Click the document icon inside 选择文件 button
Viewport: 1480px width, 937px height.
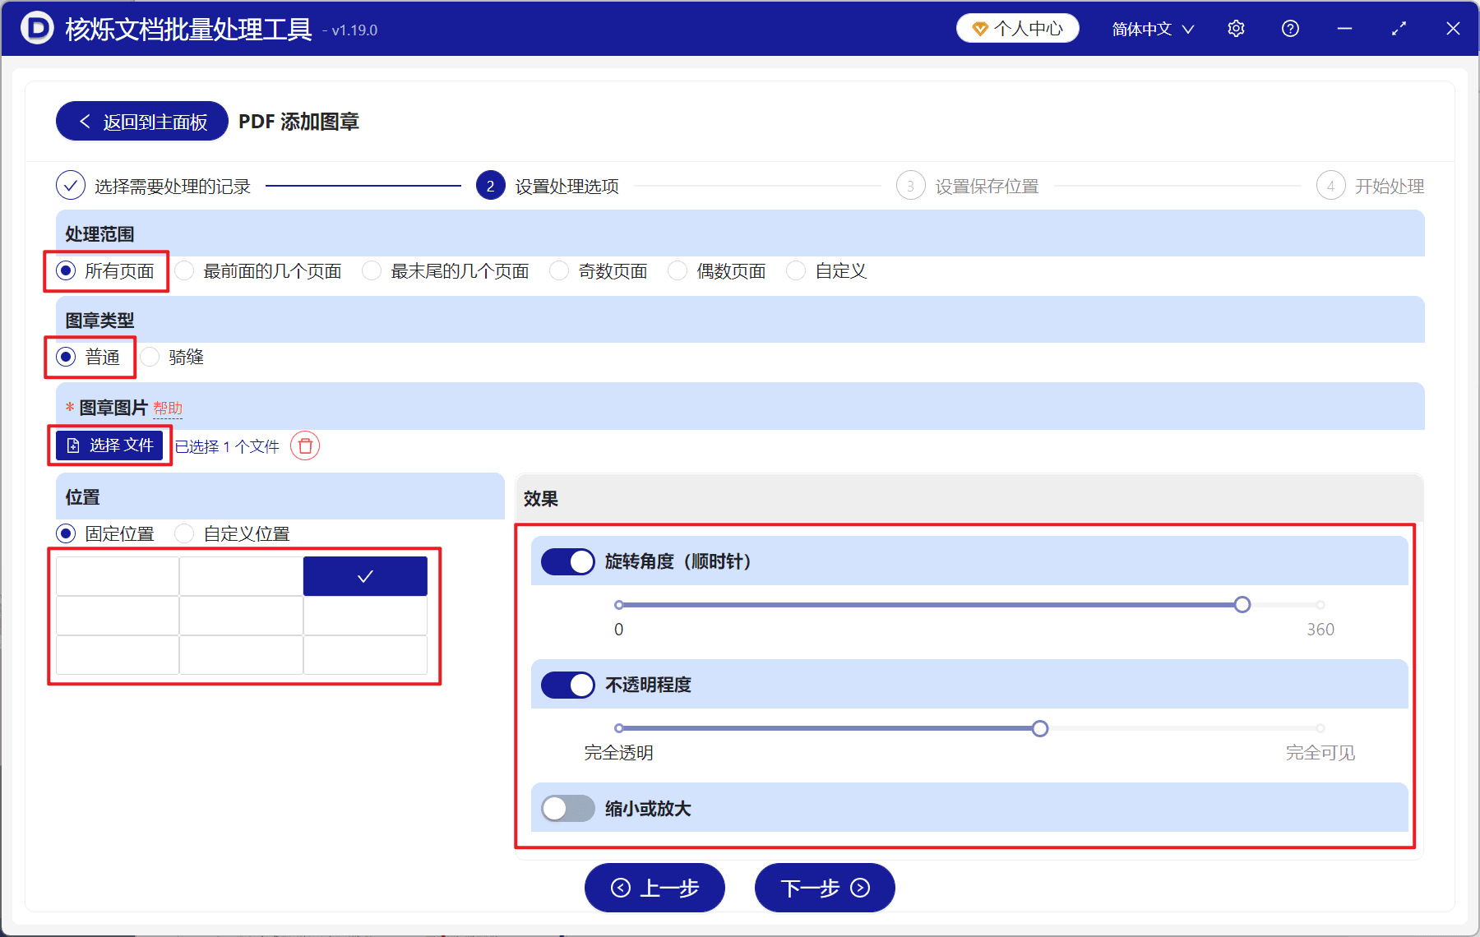(72, 445)
